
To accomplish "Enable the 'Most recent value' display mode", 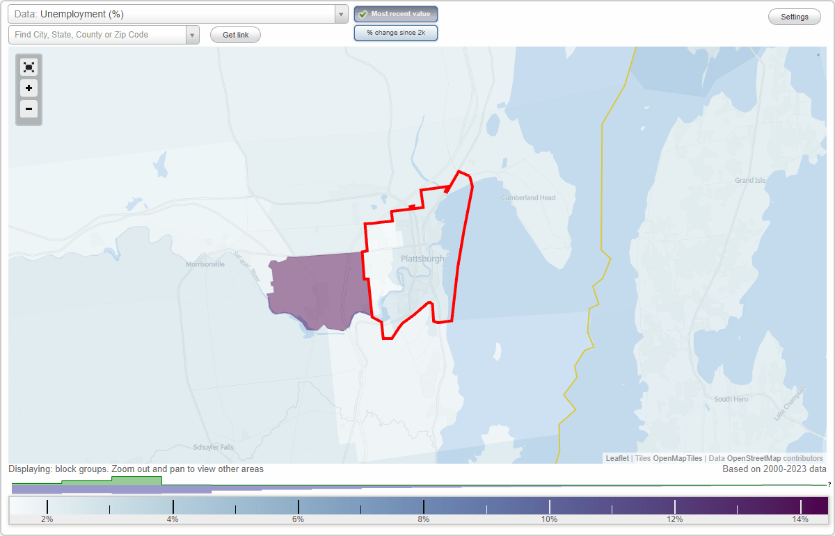I will [x=395, y=14].
